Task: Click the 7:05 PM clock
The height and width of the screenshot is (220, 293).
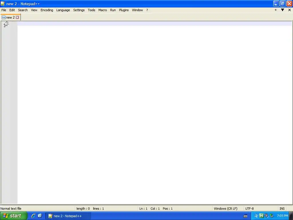Action: coord(282,216)
